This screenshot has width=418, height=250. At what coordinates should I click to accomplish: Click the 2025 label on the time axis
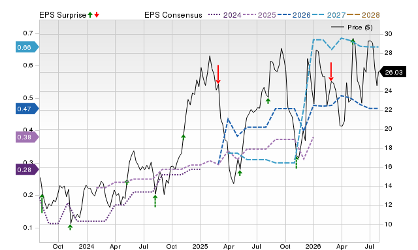[x=201, y=246]
